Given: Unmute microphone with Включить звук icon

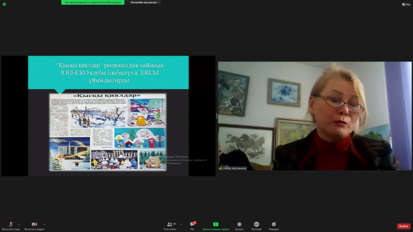Looking at the screenshot, I should (x=10, y=225).
